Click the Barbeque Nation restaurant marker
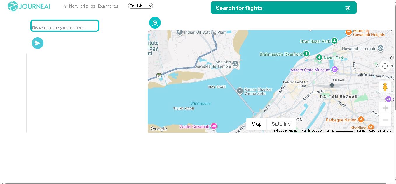The width and height of the screenshot is (396, 184). (x=361, y=119)
